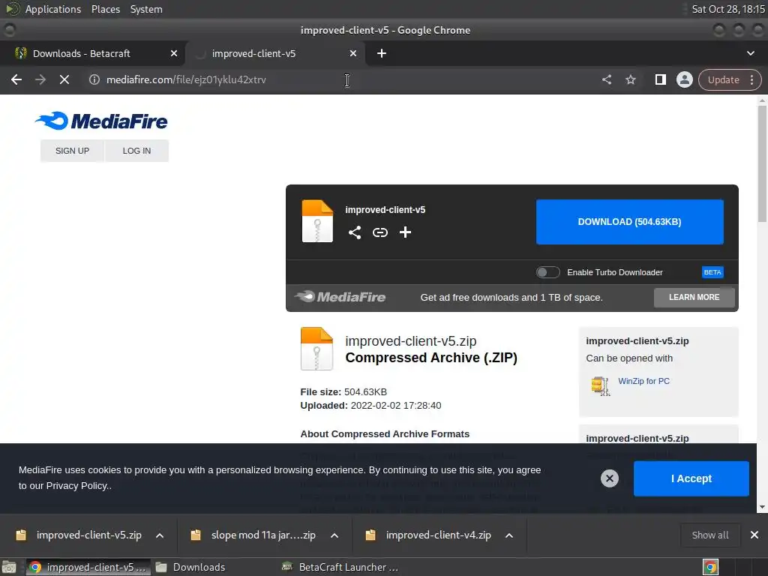
Task: Copy link icon under improved-client-v5
Action: coord(380,232)
